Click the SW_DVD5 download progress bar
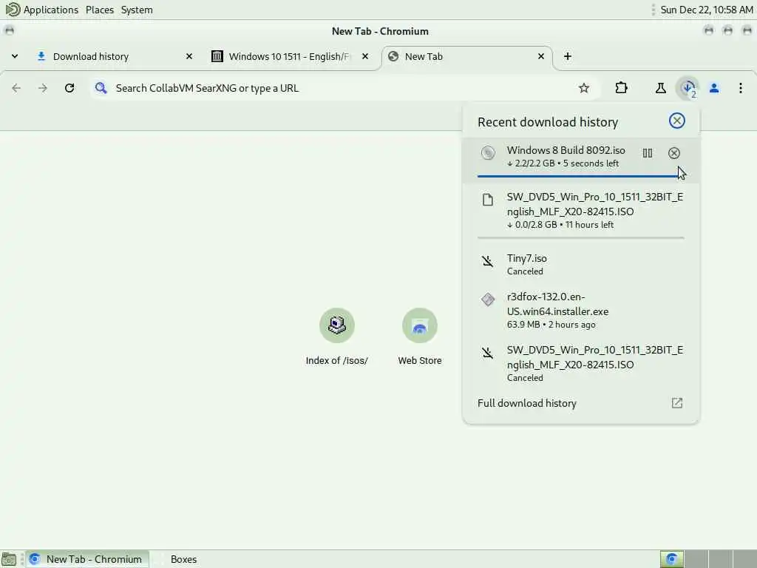The height and width of the screenshot is (568, 757). click(x=580, y=237)
